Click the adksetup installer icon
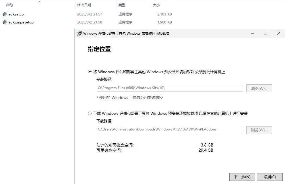 (x=5, y=14)
